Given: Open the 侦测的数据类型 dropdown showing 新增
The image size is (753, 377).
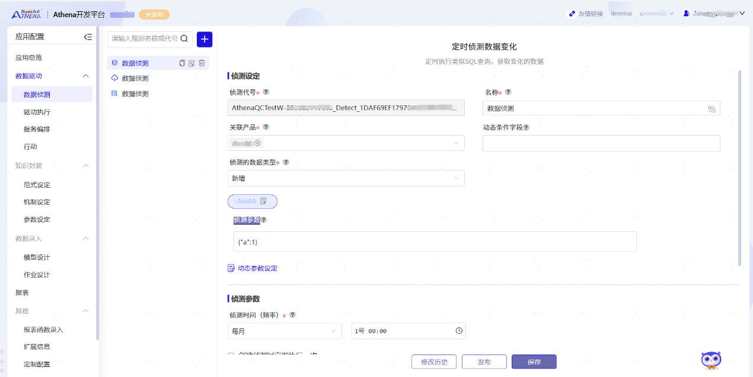Looking at the screenshot, I should (346, 178).
